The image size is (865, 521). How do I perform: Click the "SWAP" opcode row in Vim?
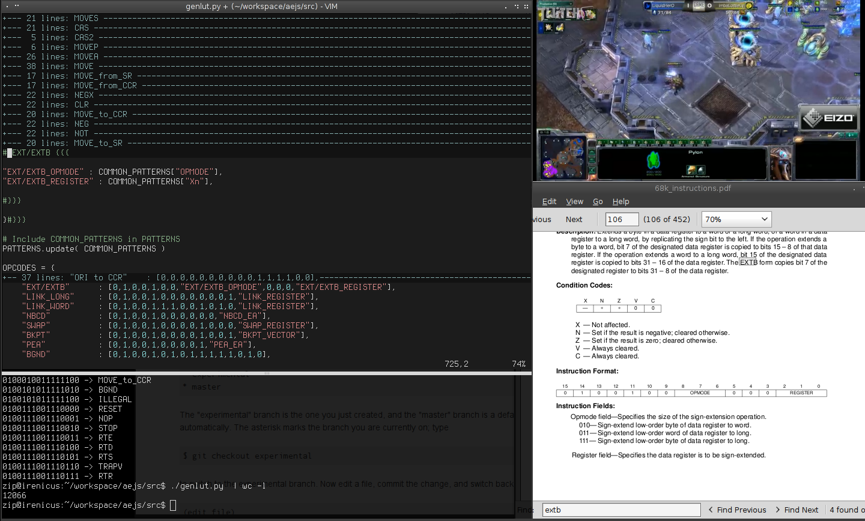click(x=170, y=325)
